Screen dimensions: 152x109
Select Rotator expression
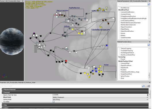123,36
